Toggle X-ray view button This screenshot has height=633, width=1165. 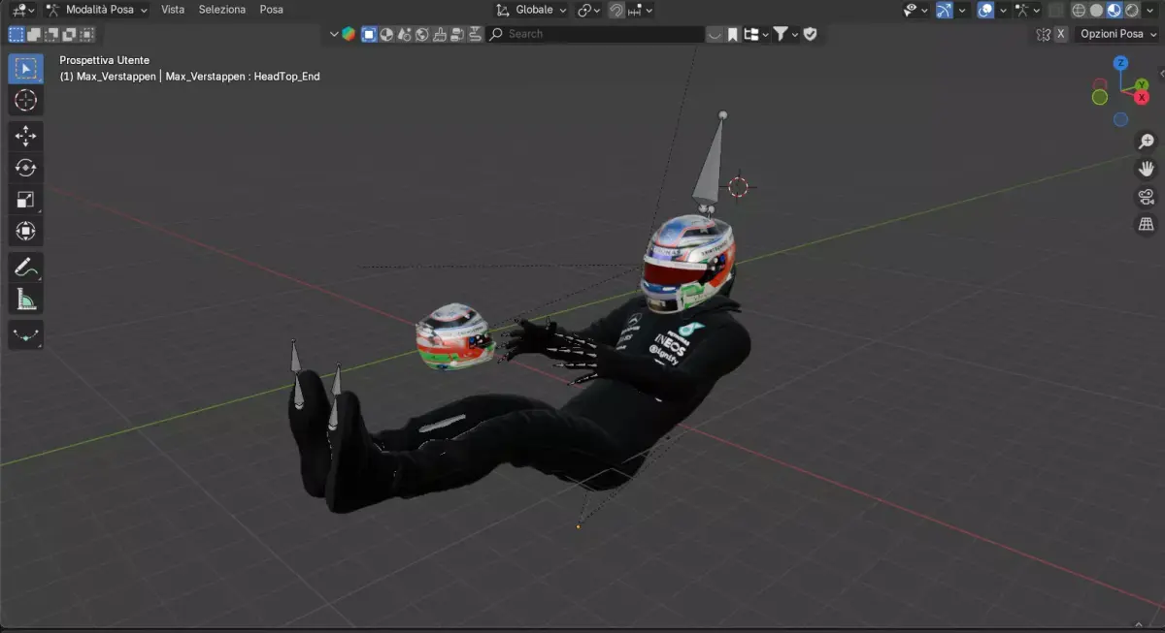(1055, 10)
